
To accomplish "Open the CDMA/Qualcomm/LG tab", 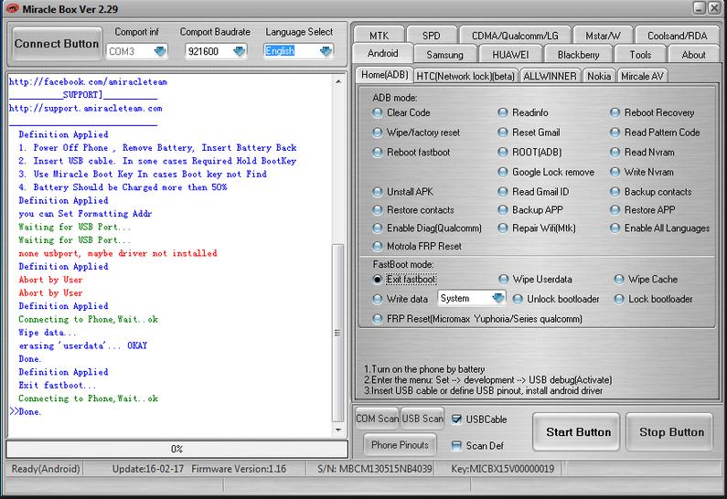I will 515,36.
